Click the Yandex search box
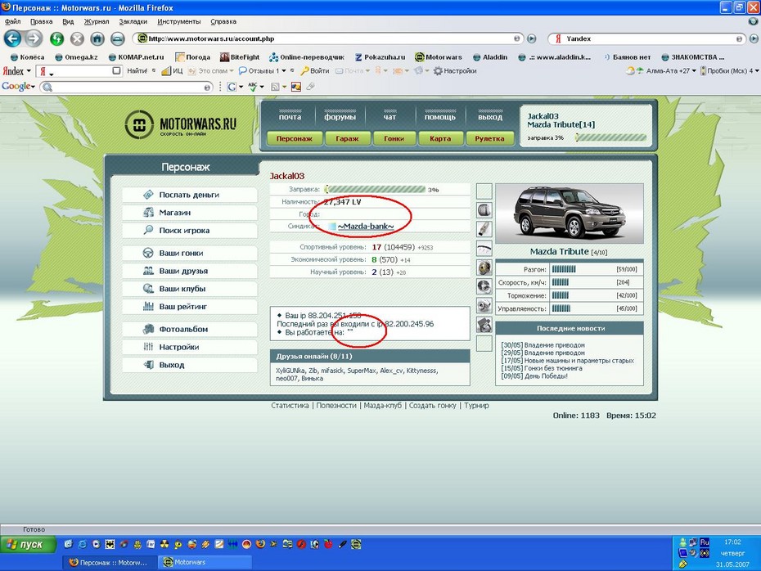Image resolution: width=761 pixels, height=571 pixels. (646, 38)
